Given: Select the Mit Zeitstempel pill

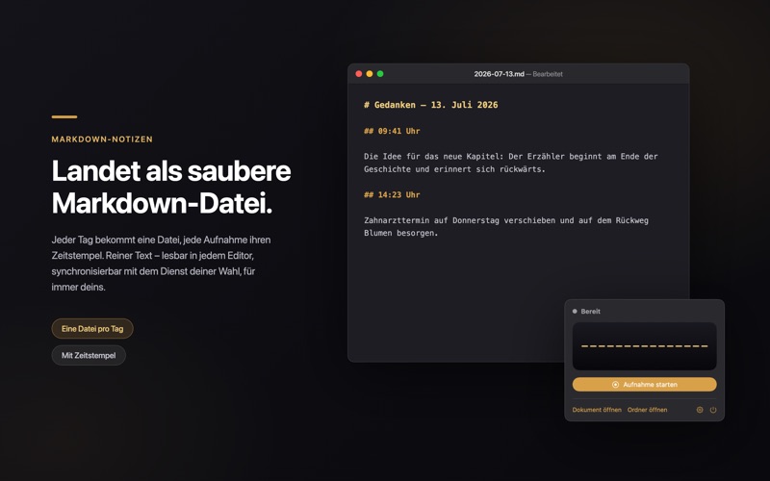Looking at the screenshot, I should 89,355.
